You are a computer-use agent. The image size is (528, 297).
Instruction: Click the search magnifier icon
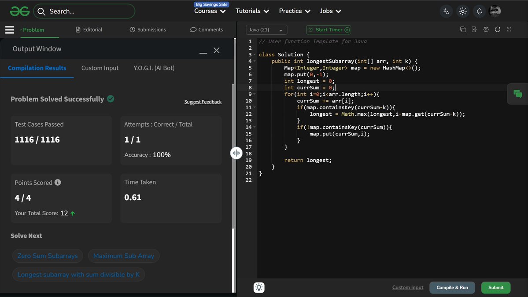coord(41,11)
